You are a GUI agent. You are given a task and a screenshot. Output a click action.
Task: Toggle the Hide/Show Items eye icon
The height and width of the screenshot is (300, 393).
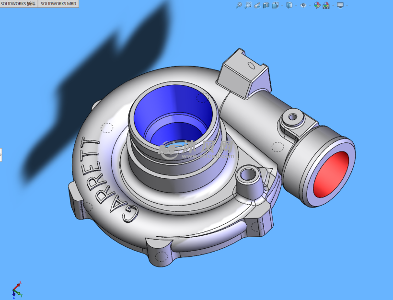[x=303, y=5]
